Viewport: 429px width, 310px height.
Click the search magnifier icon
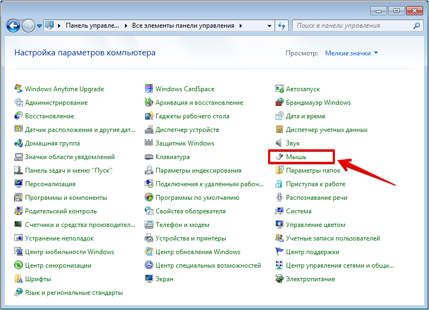(416, 26)
